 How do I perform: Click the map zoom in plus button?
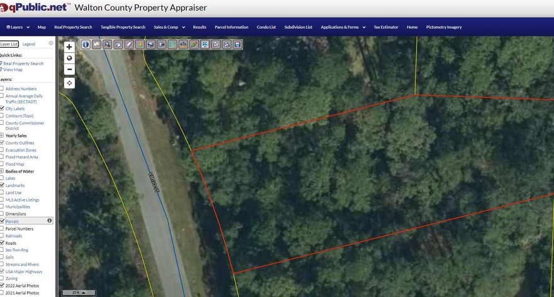click(69, 47)
